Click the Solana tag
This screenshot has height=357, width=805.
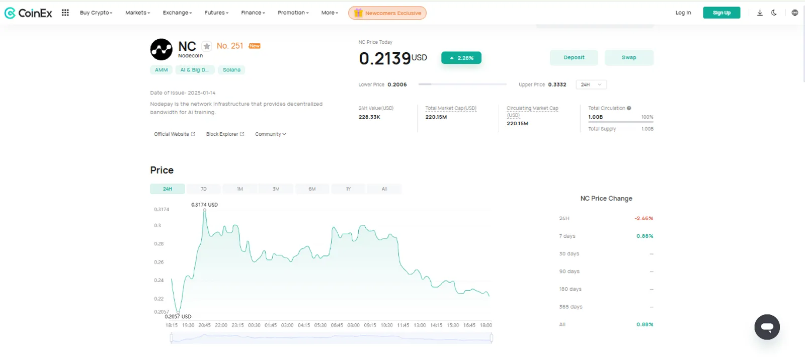(x=231, y=70)
